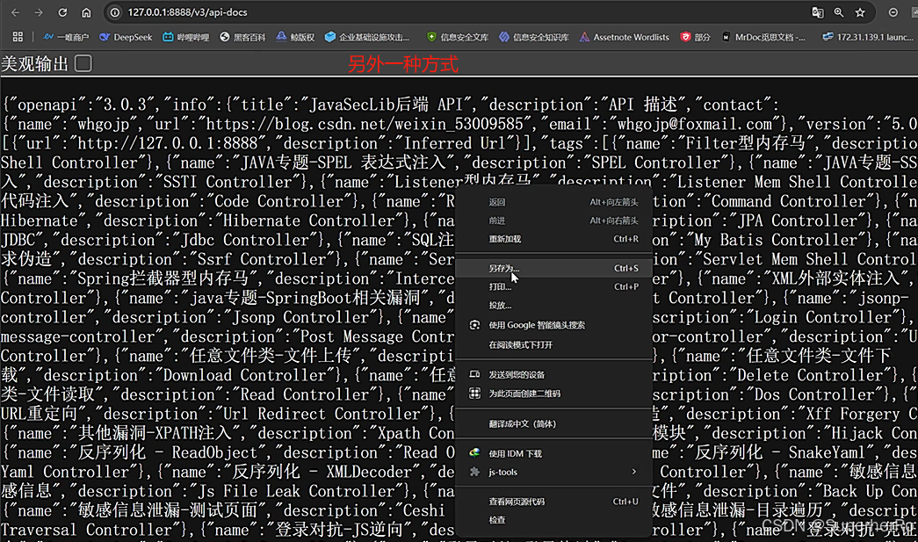Open the 黑客百科 bookmark
The image size is (918, 542).
pos(242,37)
